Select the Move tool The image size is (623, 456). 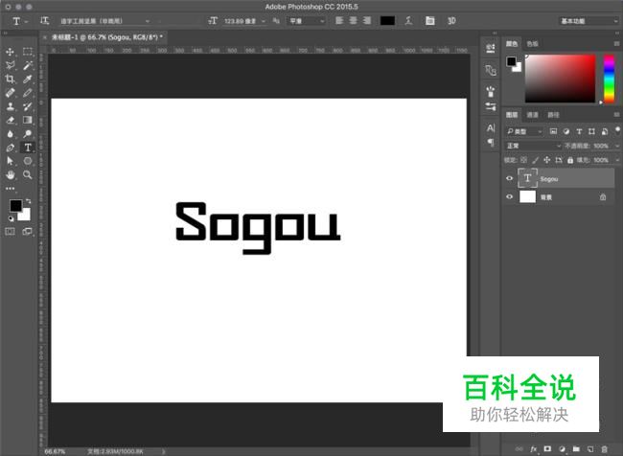coord(11,52)
